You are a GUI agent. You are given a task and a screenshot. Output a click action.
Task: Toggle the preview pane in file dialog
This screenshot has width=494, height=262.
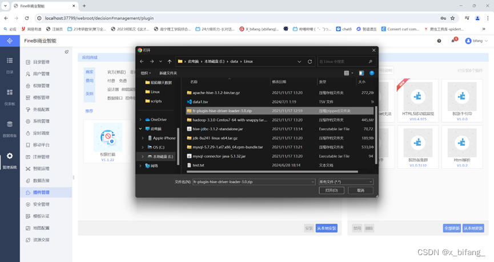click(x=362, y=73)
